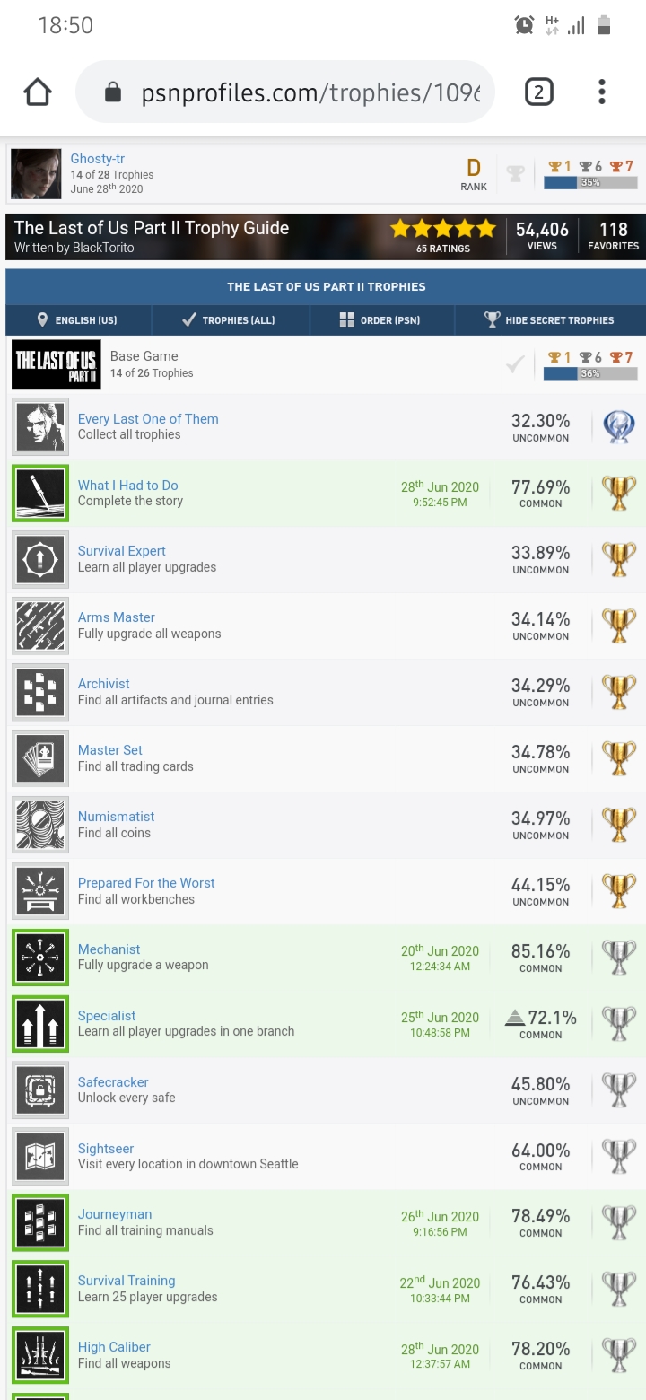Click the Survival Expert trophy icon
The image size is (646, 1400).
click(40, 560)
